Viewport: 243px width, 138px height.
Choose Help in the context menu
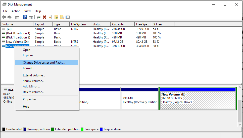(46, 107)
